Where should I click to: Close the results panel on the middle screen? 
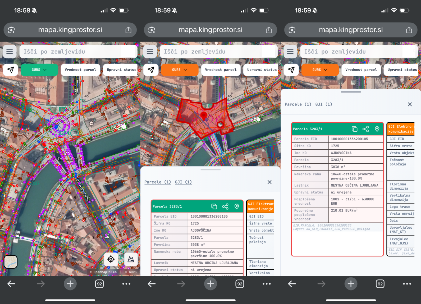(x=269, y=182)
